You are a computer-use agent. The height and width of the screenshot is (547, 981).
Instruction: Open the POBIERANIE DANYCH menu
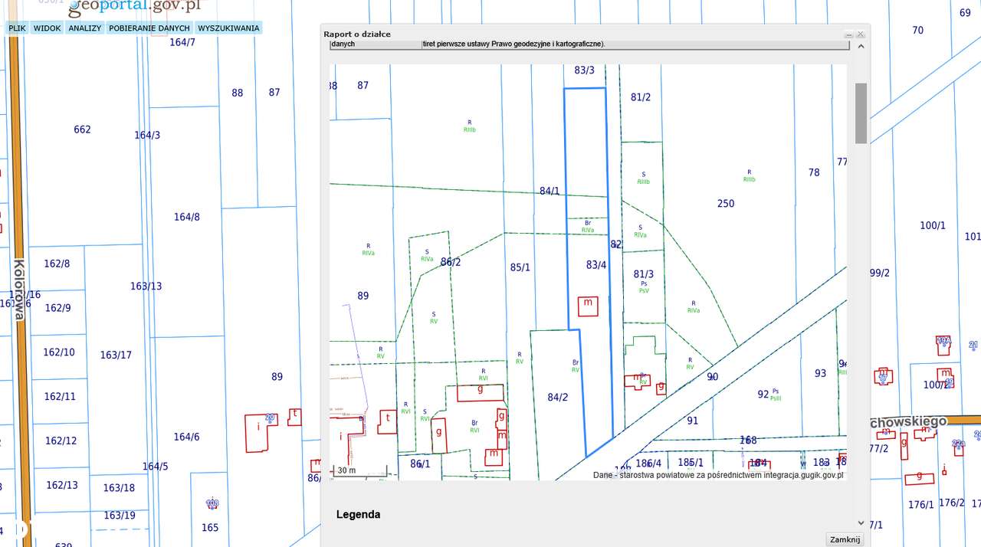point(149,28)
